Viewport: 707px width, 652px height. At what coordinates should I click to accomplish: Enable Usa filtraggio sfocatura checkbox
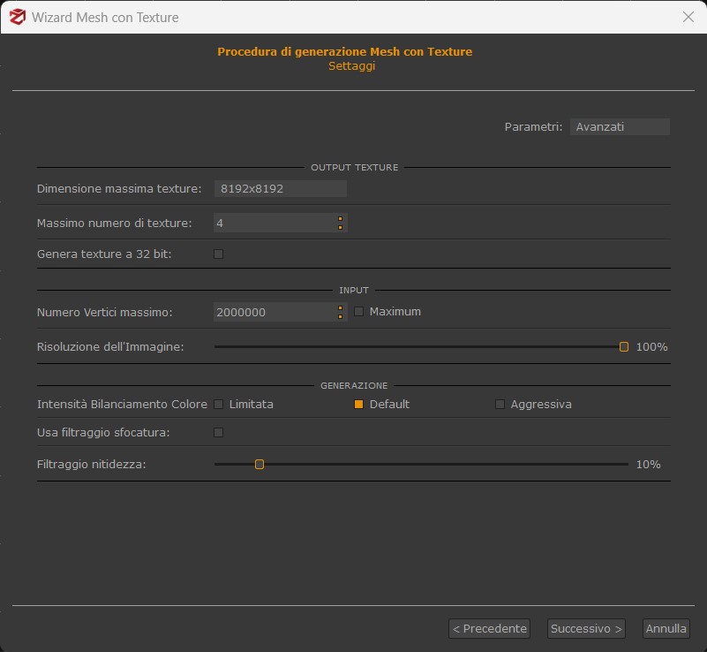(219, 433)
